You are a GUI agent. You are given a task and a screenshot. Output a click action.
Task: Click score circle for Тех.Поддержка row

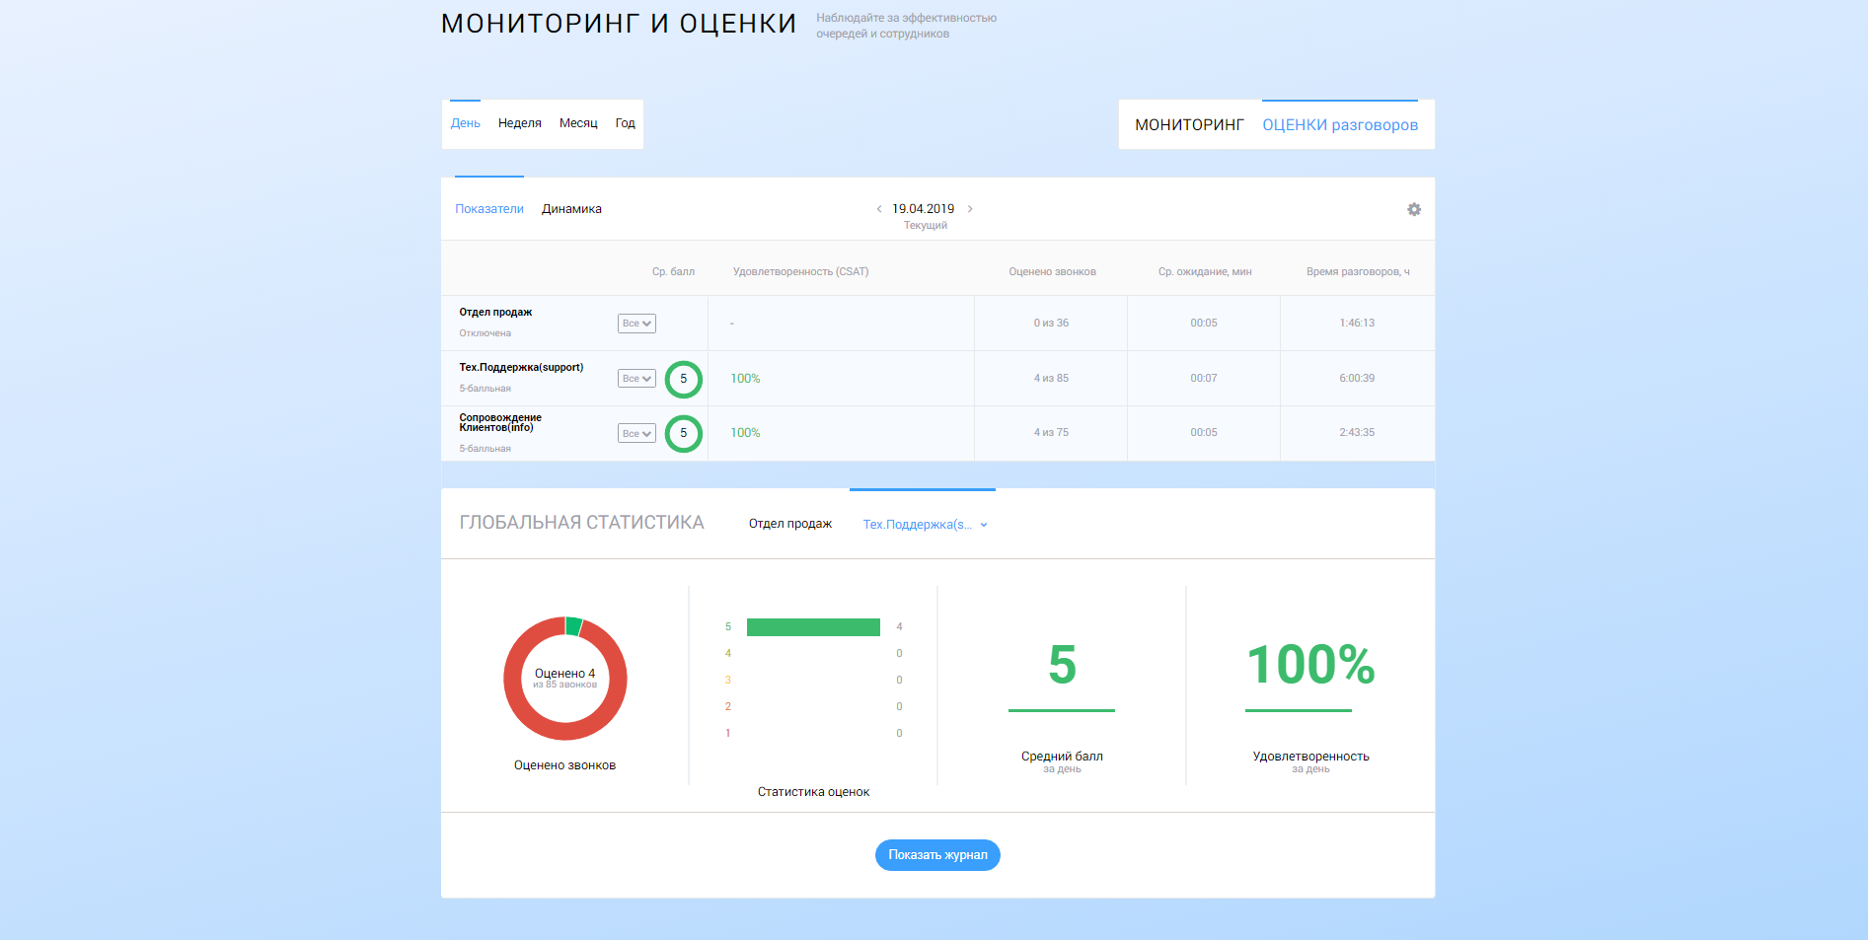click(683, 379)
